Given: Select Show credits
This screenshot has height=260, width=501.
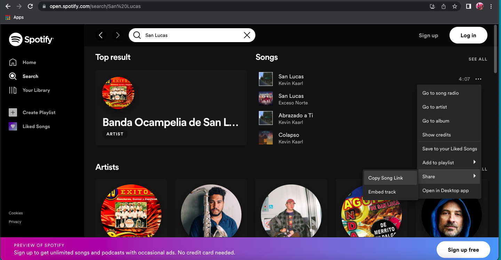Looking at the screenshot, I should click(x=449, y=135).
